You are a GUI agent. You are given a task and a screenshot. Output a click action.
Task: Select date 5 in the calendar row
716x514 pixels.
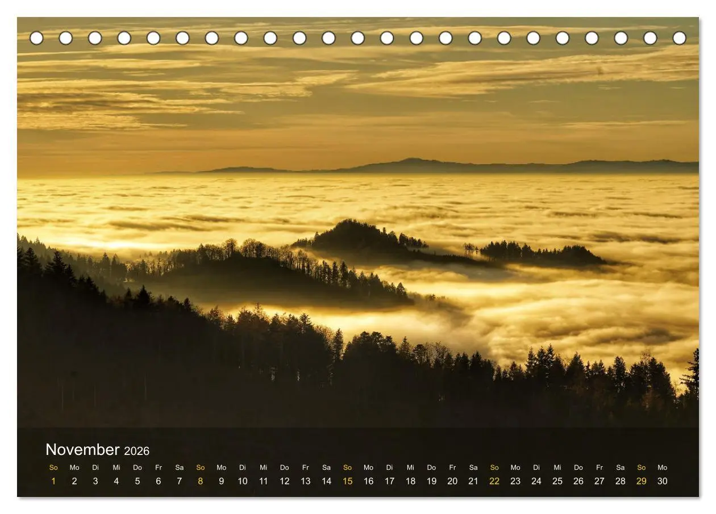pos(138,481)
